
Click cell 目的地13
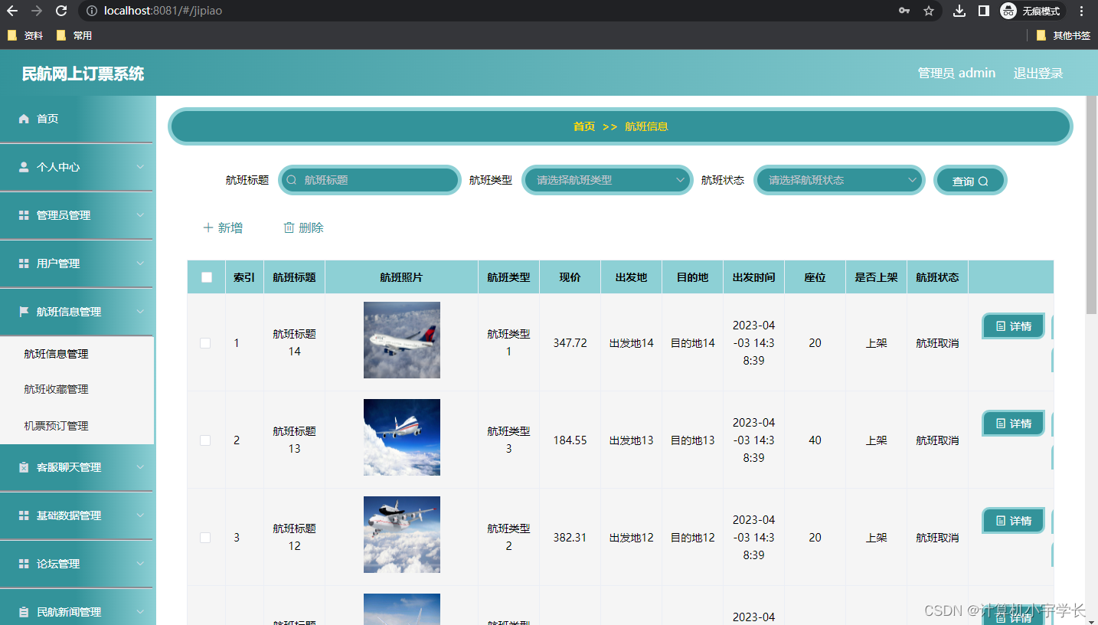pyautogui.click(x=693, y=440)
